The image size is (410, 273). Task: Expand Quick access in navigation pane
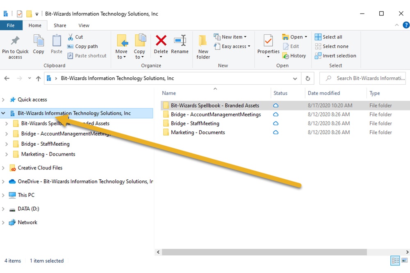[3, 100]
